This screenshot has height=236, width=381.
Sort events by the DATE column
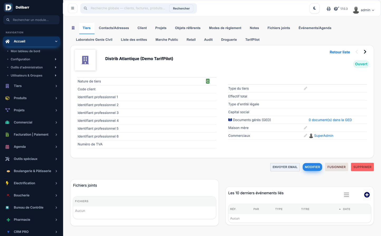pos(346,209)
